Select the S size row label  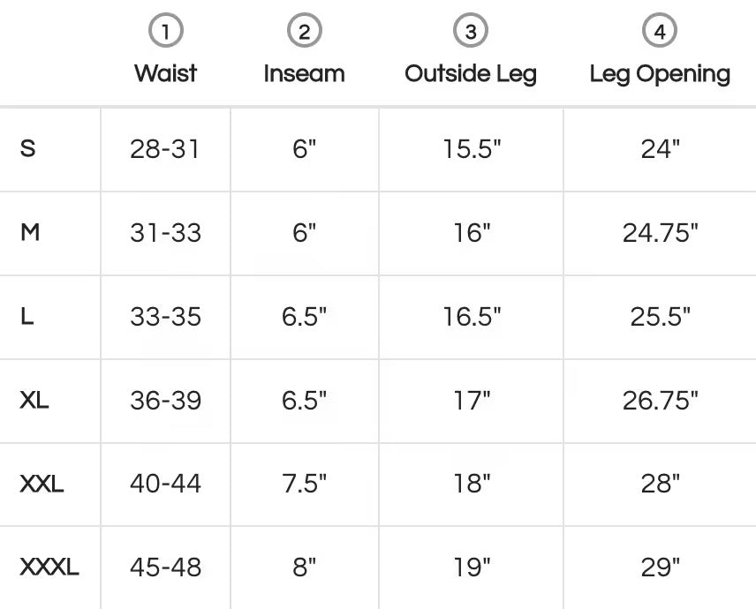(x=28, y=148)
